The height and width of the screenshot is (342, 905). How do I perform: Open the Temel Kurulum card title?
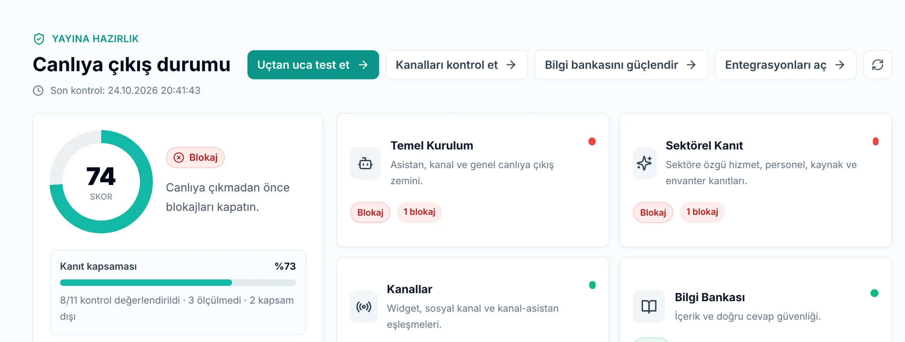[x=432, y=146]
